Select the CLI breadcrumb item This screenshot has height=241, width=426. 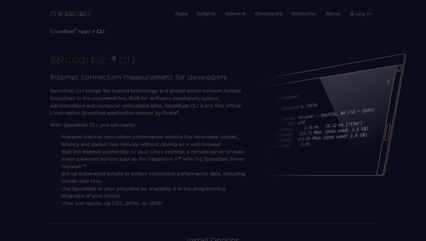point(100,31)
